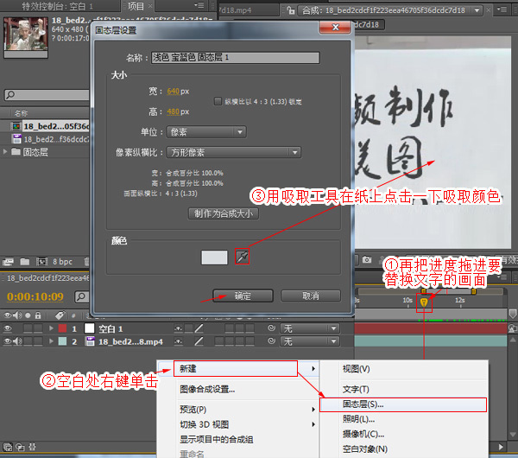The image size is (518, 458).
Task: Click the film icon of 18_bed2...8.mp4 layer
Action: 90,341
